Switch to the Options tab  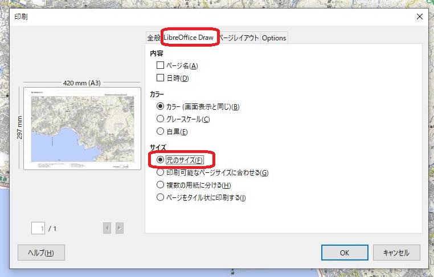(274, 38)
